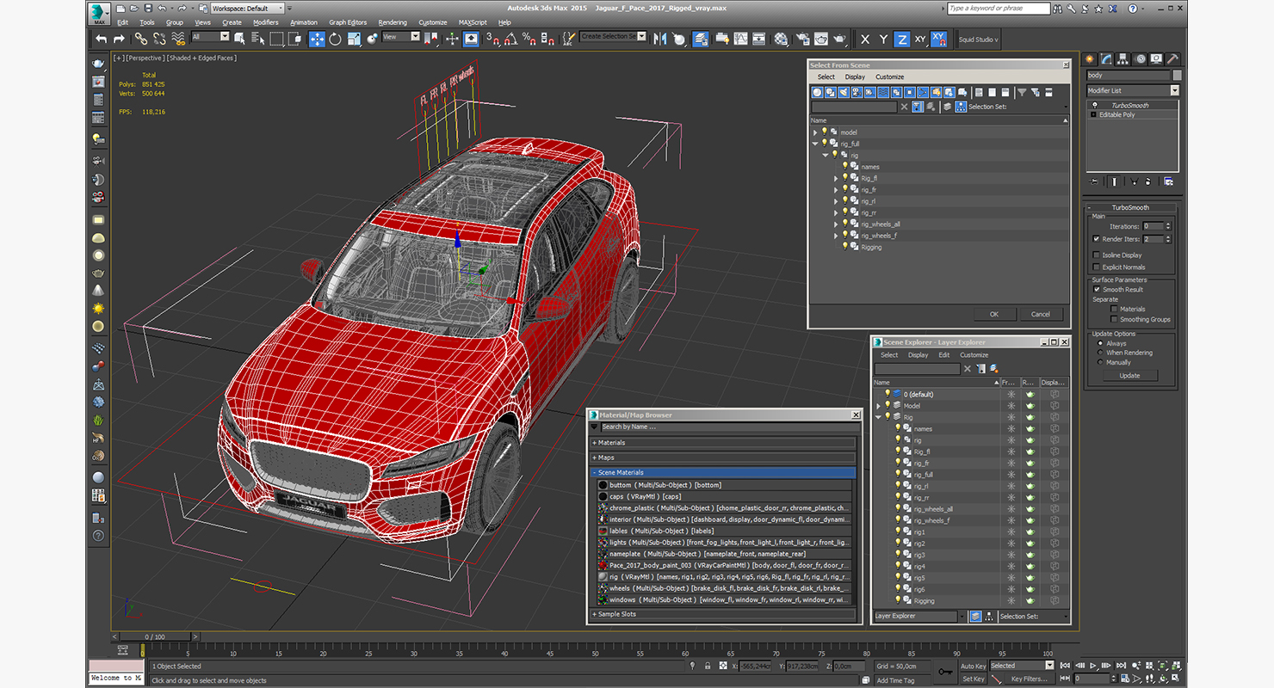
Task: Toggle the Explicit Normals checkbox
Action: (1096, 267)
